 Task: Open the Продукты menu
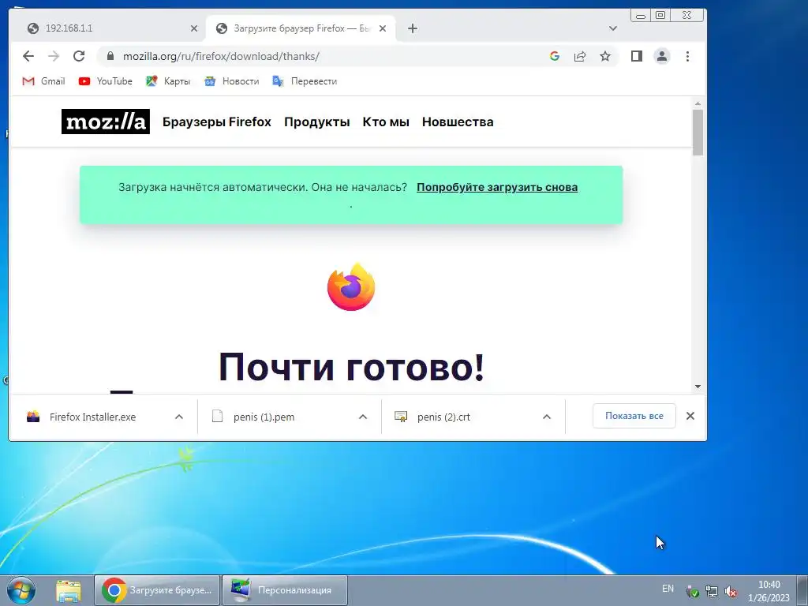[x=317, y=122]
